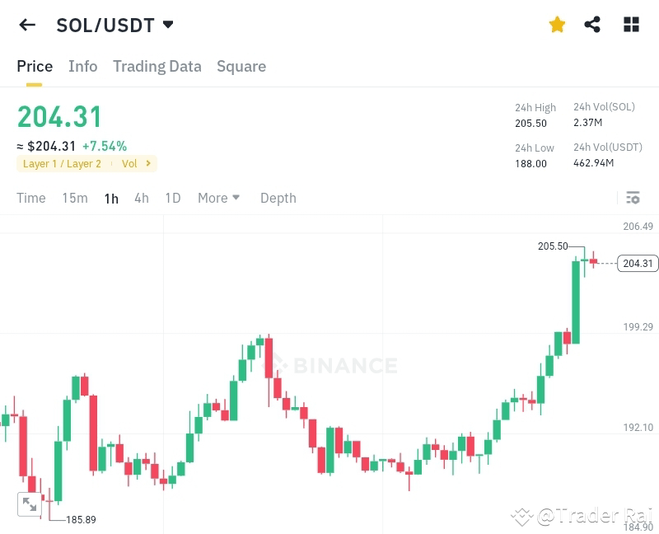This screenshot has height=534, width=659.
Task: Switch to the Trading Data tab
Action: point(157,66)
